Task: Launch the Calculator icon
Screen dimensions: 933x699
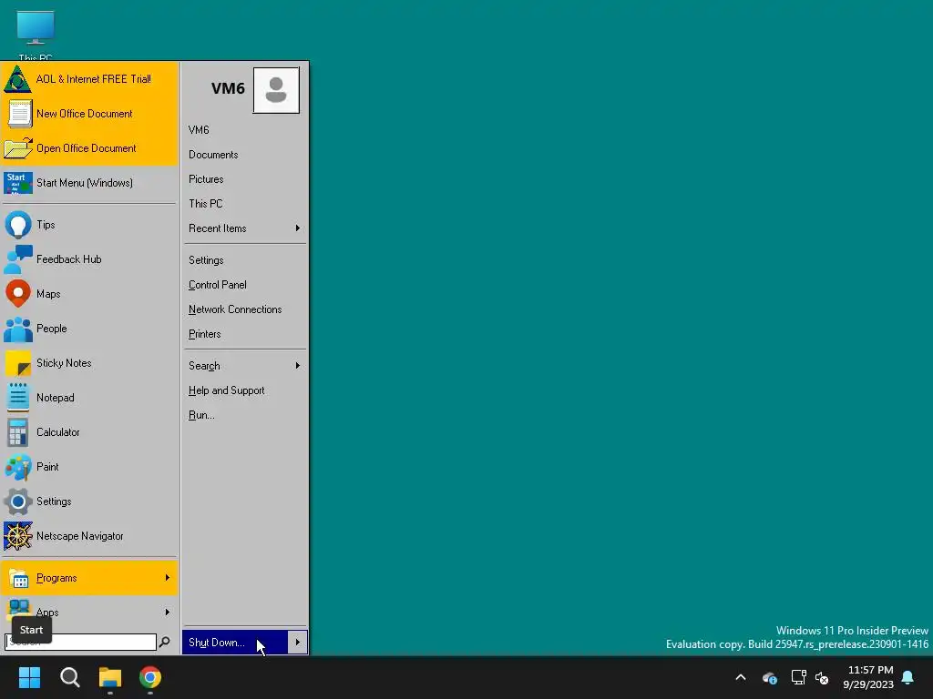Action: (18, 432)
